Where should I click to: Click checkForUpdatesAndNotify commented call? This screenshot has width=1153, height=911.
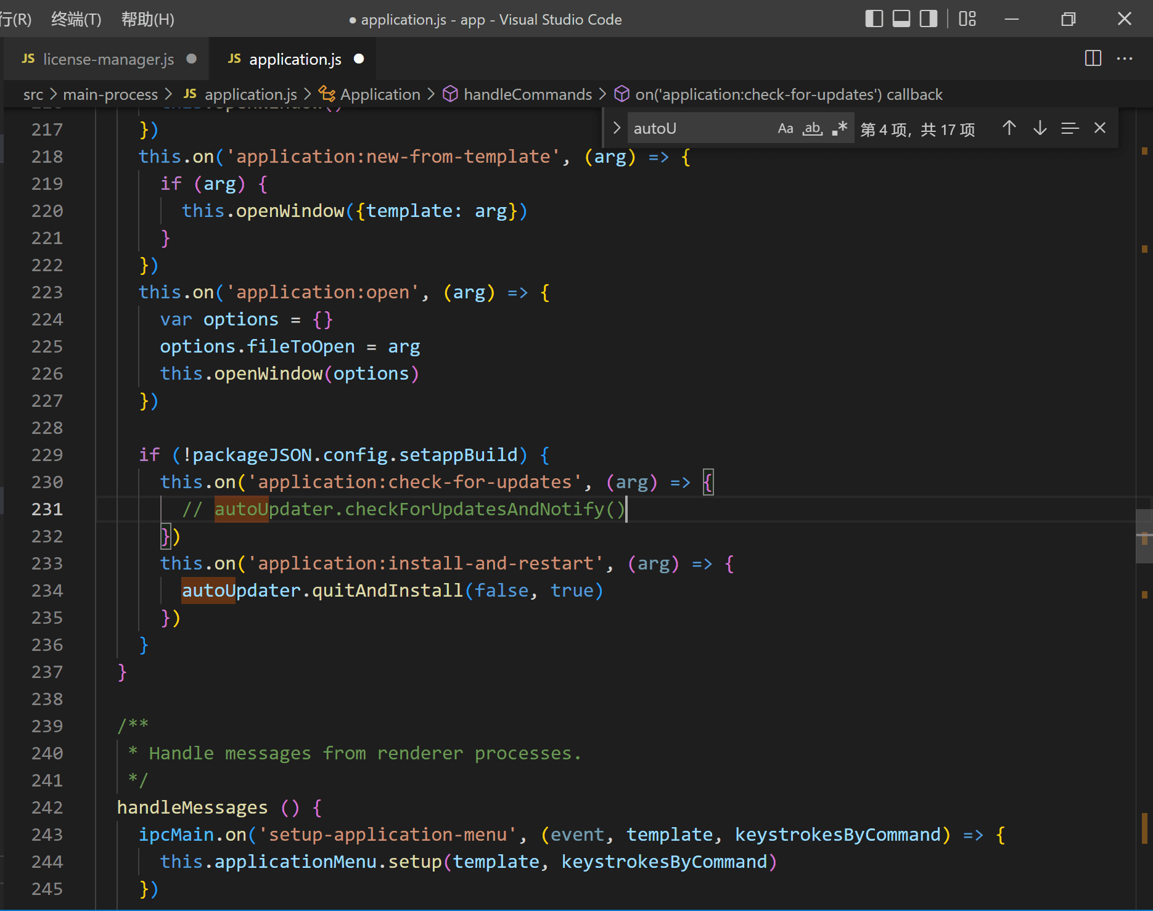coord(485,509)
